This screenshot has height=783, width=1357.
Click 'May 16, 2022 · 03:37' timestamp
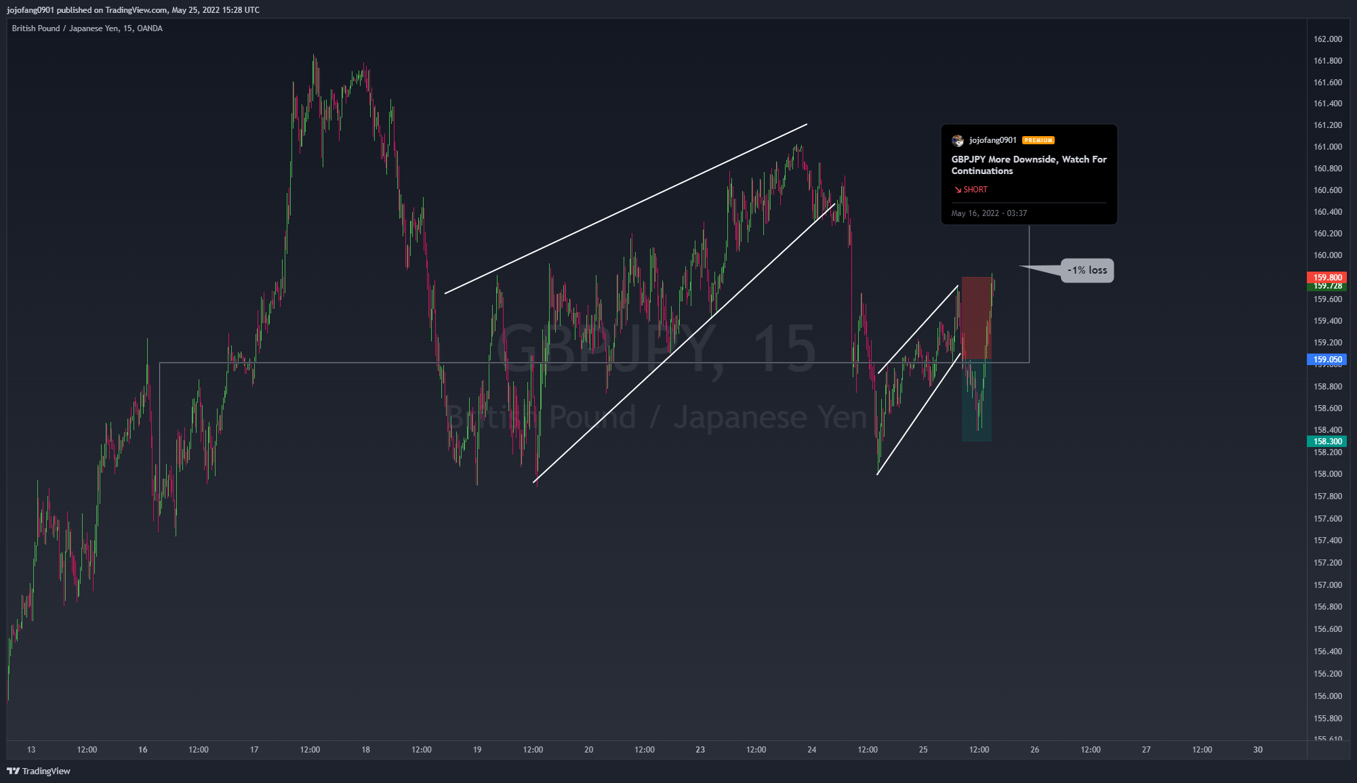(x=989, y=213)
